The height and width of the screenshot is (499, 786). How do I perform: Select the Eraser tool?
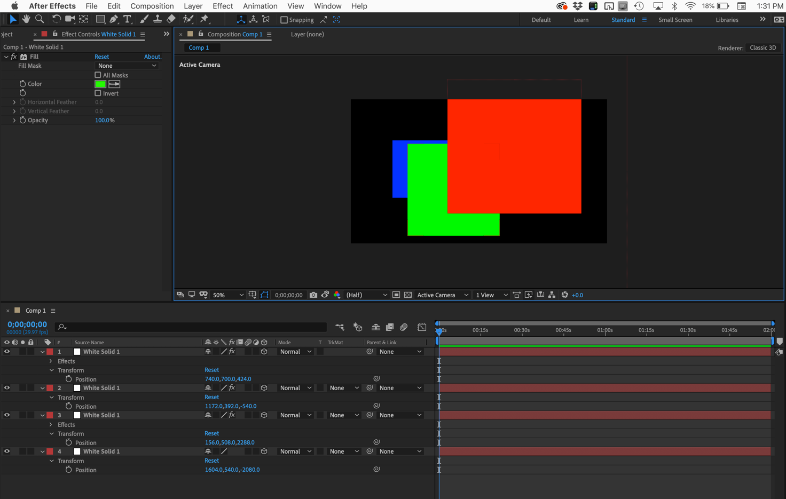pos(171,19)
